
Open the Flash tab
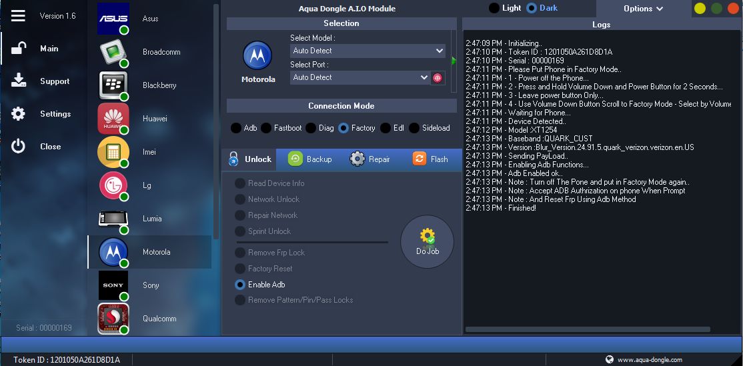click(430, 159)
